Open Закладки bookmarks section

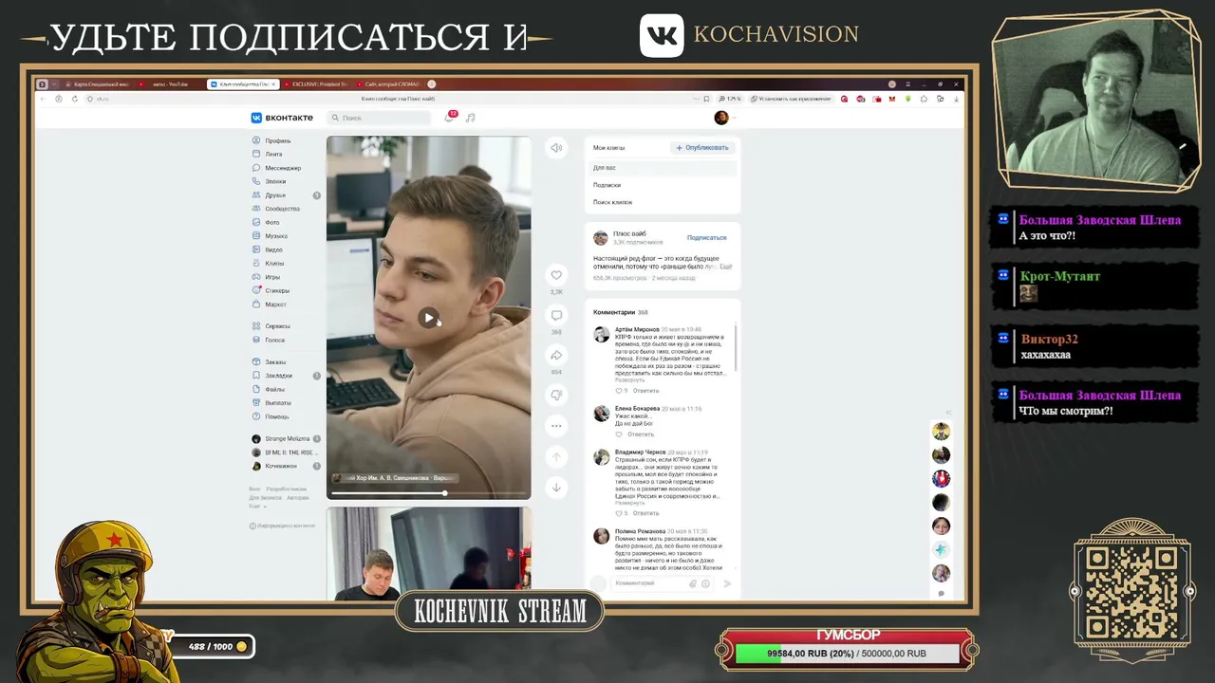[278, 376]
